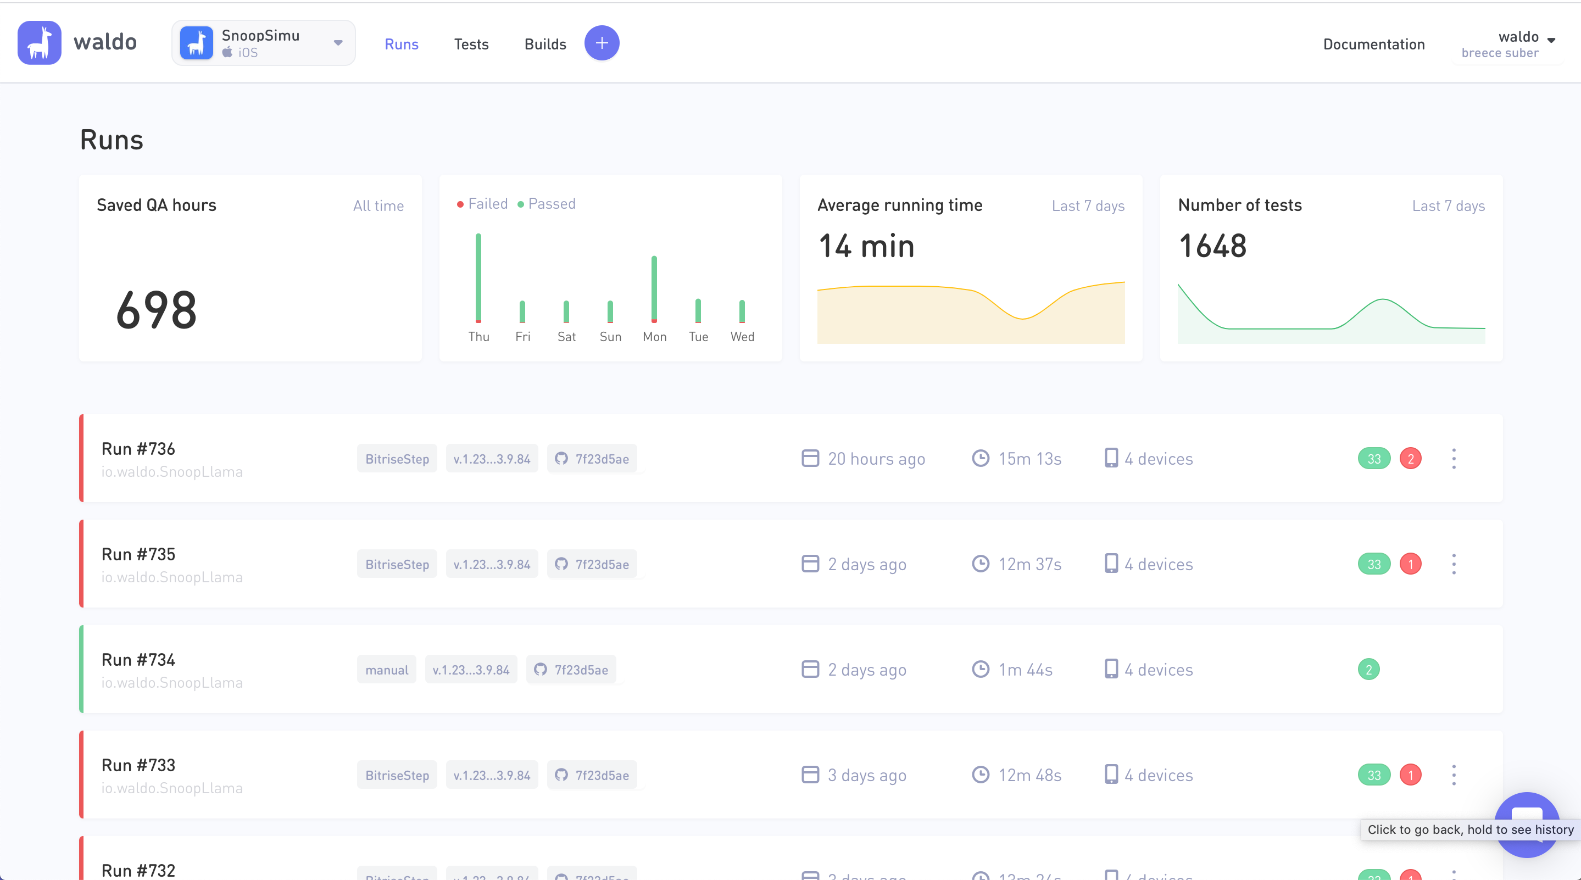Screen dimensions: 1581x880
Task: Click the Passed legend item
Action: [x=546, y=204]
